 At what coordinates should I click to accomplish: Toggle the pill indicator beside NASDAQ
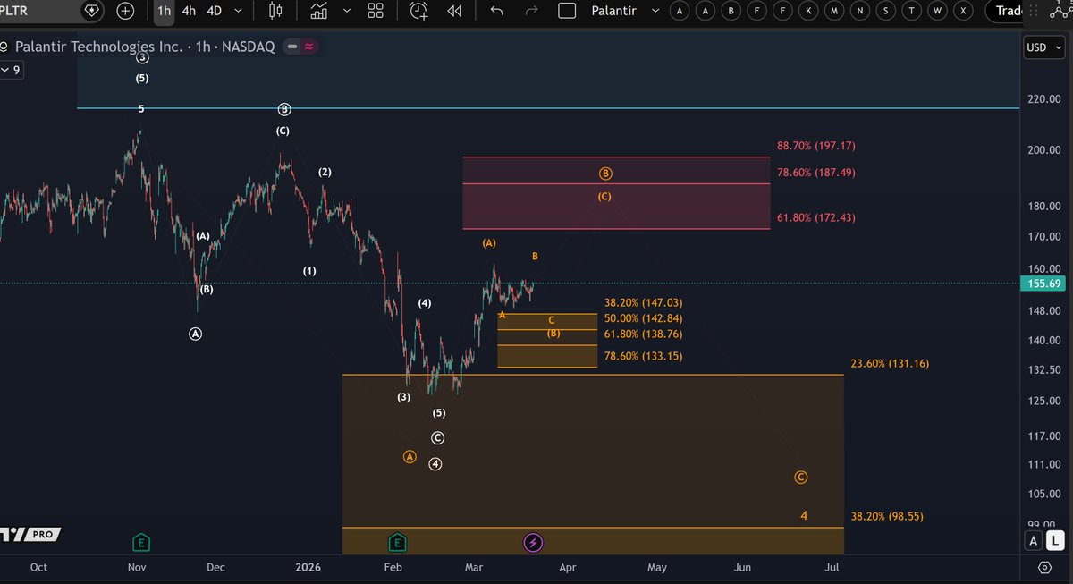point(301,47)
